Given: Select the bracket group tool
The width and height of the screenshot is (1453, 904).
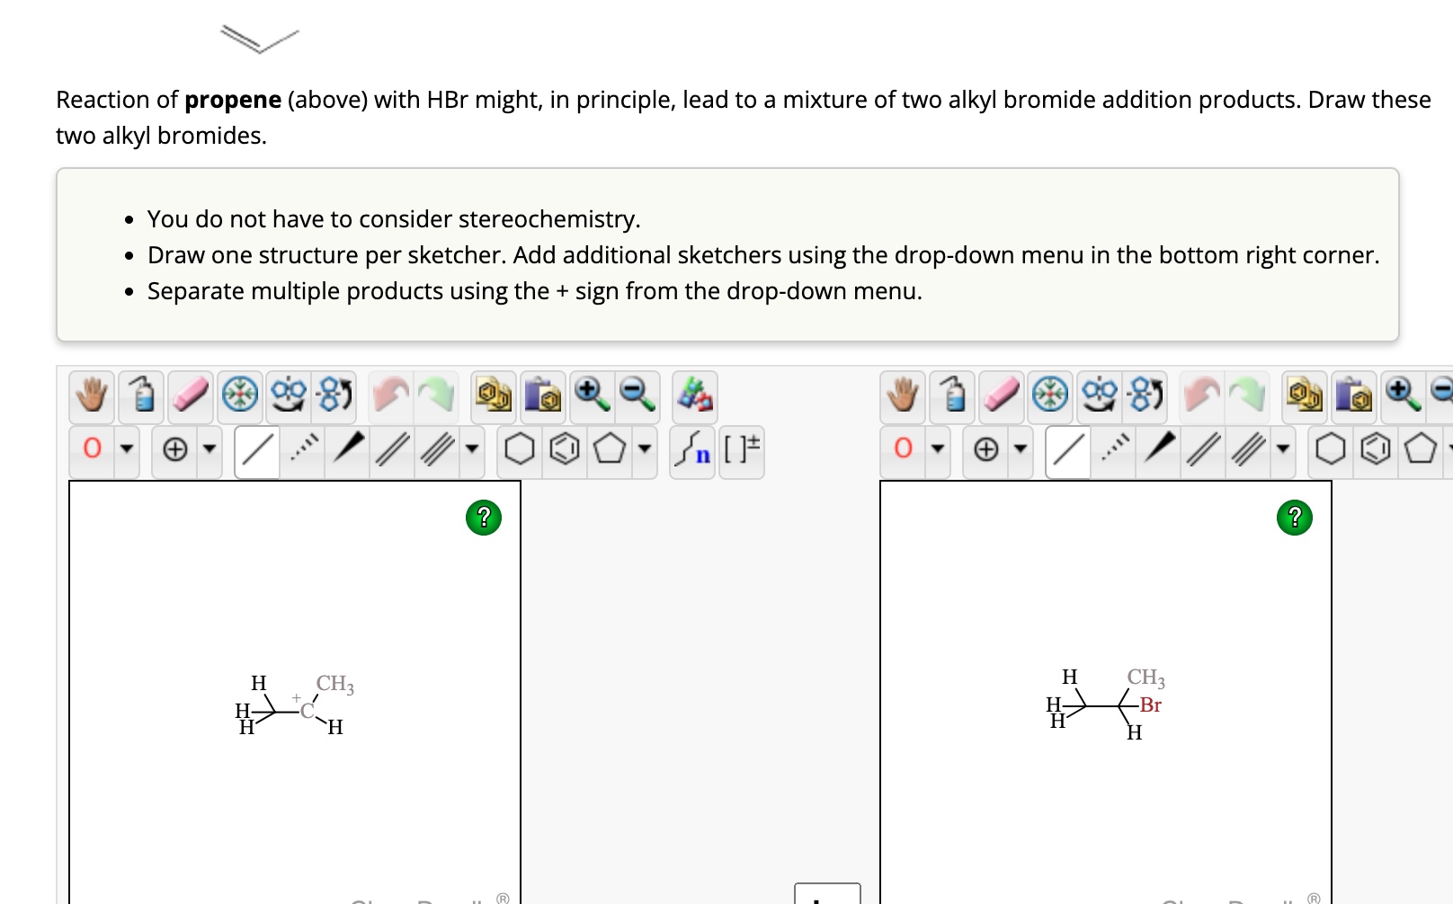Looking at the screenshot, I should tap(740, 449).
